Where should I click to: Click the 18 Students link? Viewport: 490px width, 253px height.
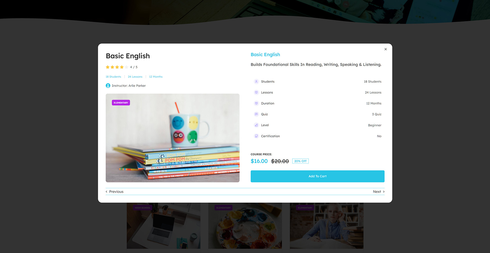(x=113, y=77)
